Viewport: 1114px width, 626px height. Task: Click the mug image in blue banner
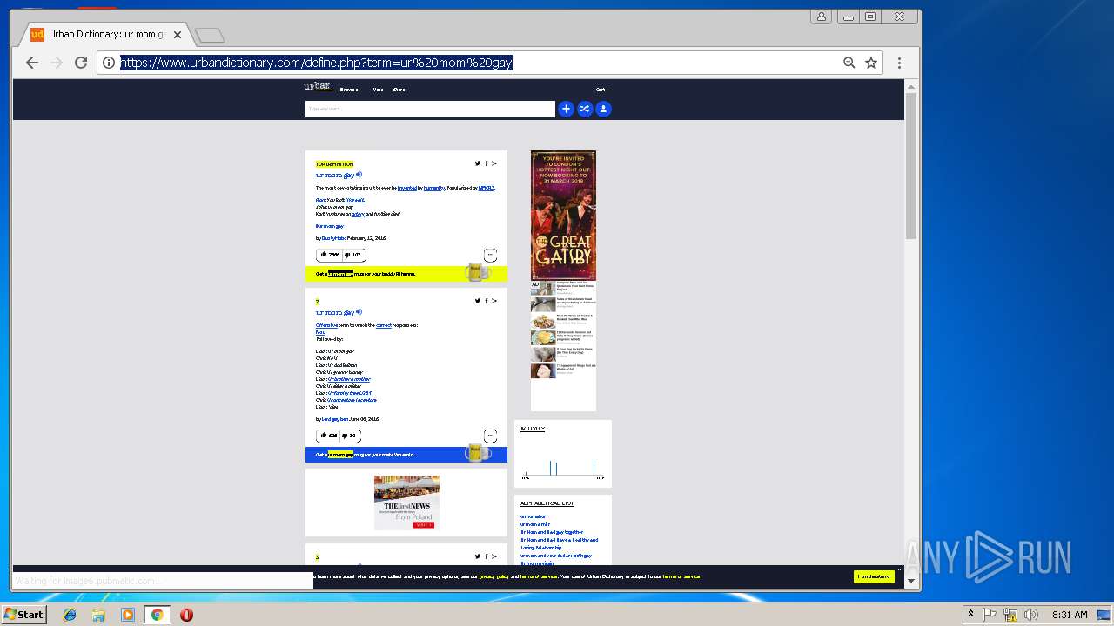(476, 453)
